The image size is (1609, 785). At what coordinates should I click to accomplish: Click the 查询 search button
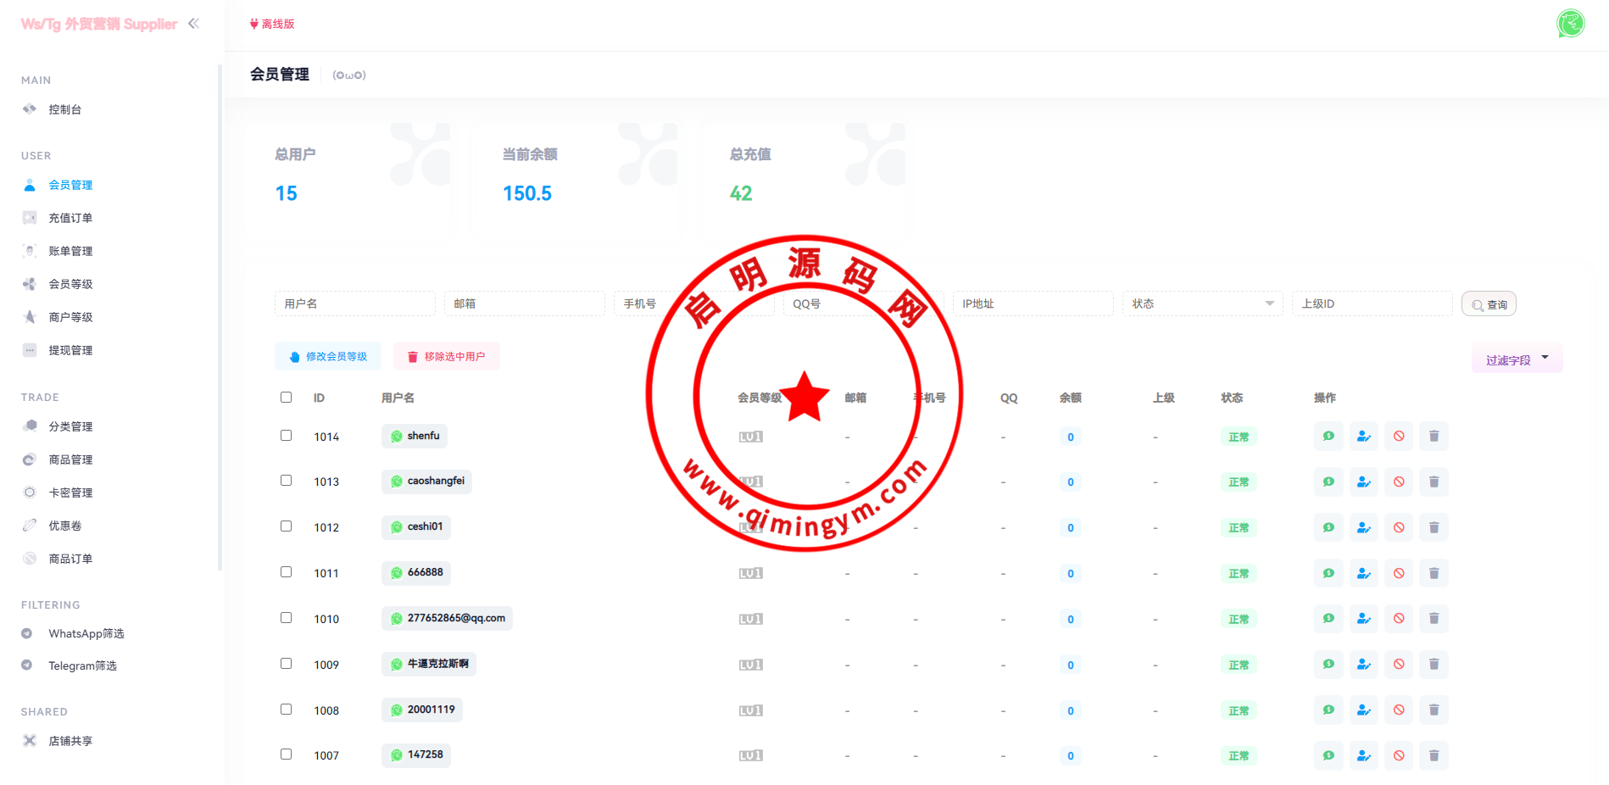pyautogui.click(x=1489, y=304)
